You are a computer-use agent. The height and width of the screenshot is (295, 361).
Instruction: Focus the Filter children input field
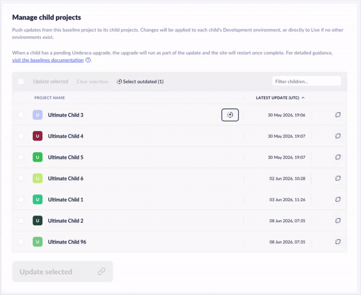pyautogui.click(x=306, y=82)
